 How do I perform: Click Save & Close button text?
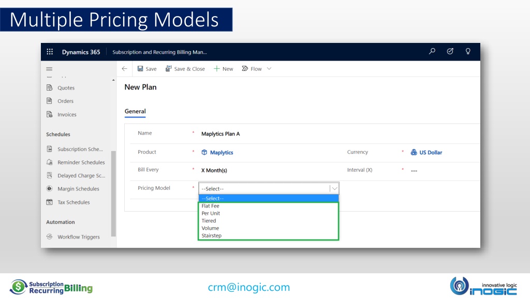point(189,69)
